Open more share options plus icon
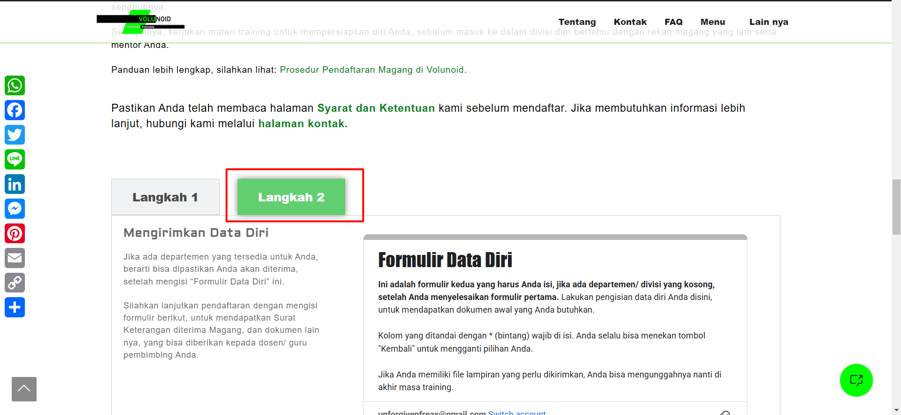 tap(15, 307)
